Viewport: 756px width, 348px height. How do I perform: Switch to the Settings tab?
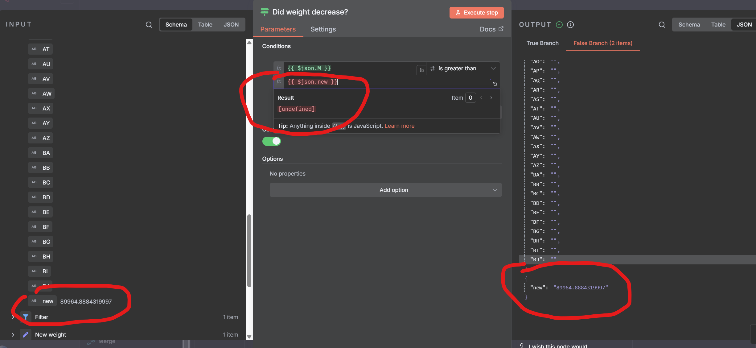323,29
